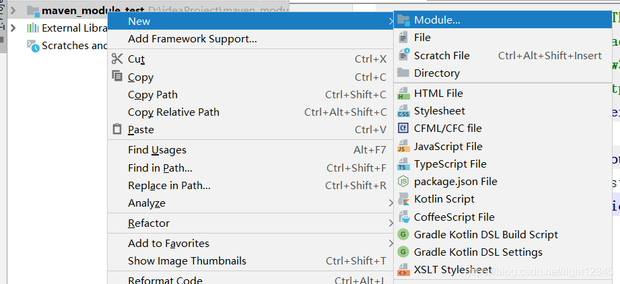Expand the External Libraries tree node
This screenshot has height=284, width=620.
(x=13, y=28)
